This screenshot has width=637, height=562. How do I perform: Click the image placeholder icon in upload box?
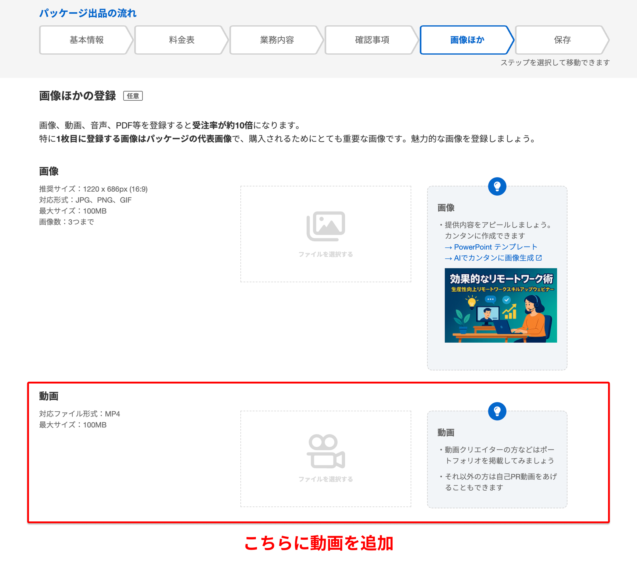click(326, 226)
